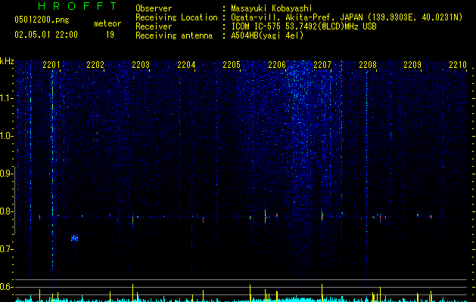Click the 2205 time marker
This screenshot has width=476, height=302.
pos(232,64)
